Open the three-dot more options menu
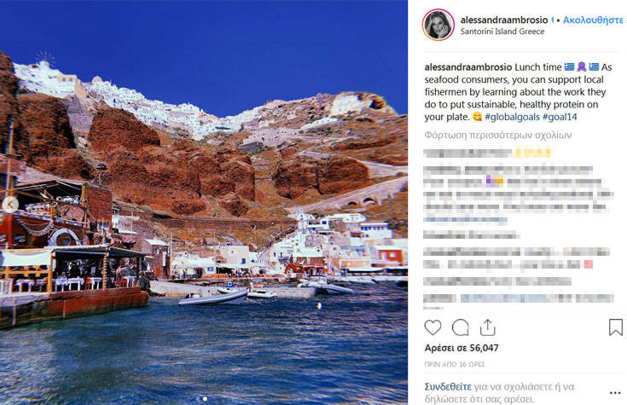 click(x=615, y=393)
